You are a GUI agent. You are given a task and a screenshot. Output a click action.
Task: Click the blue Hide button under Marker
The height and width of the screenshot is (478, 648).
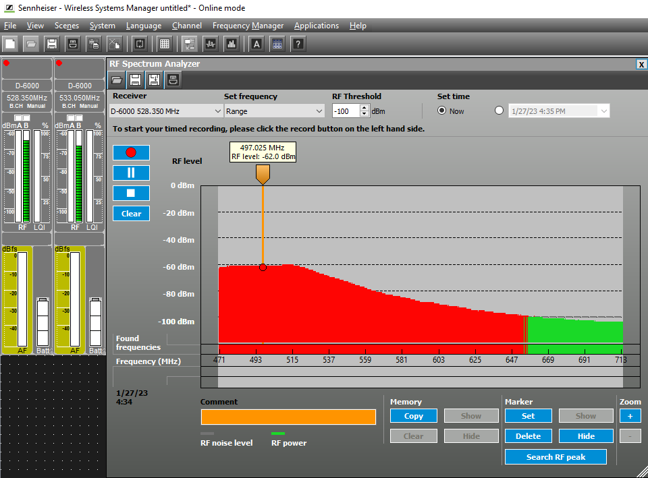586,436
